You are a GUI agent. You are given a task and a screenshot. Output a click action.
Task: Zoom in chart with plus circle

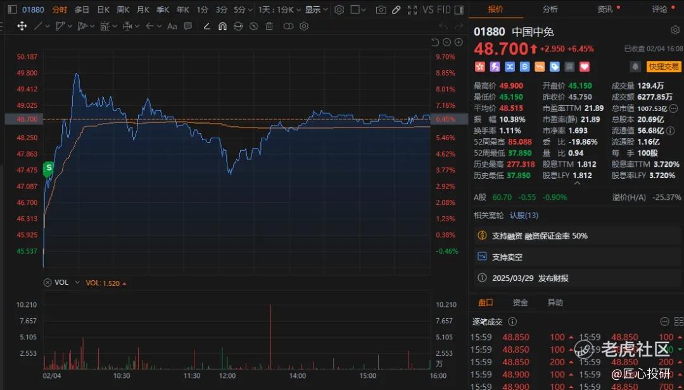tap(459, 42)
